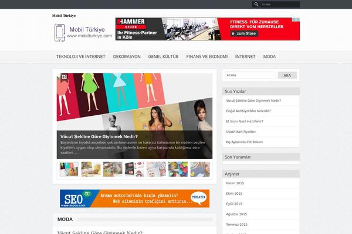The image size is (352, 234).
Task: Open Temmuz 2015 archive
Action: coord(236,225)
